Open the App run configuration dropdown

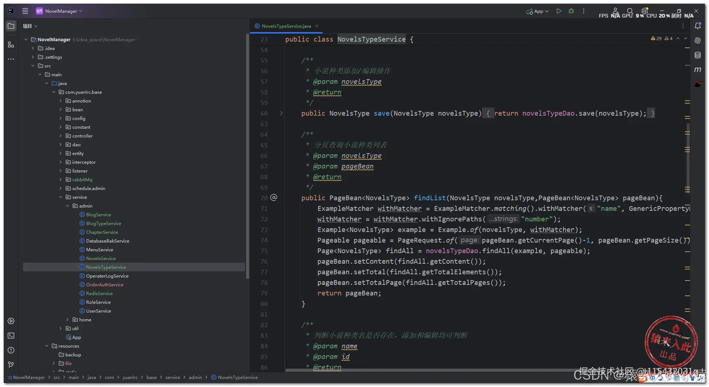pyautogui.click(x=537, y=11)
